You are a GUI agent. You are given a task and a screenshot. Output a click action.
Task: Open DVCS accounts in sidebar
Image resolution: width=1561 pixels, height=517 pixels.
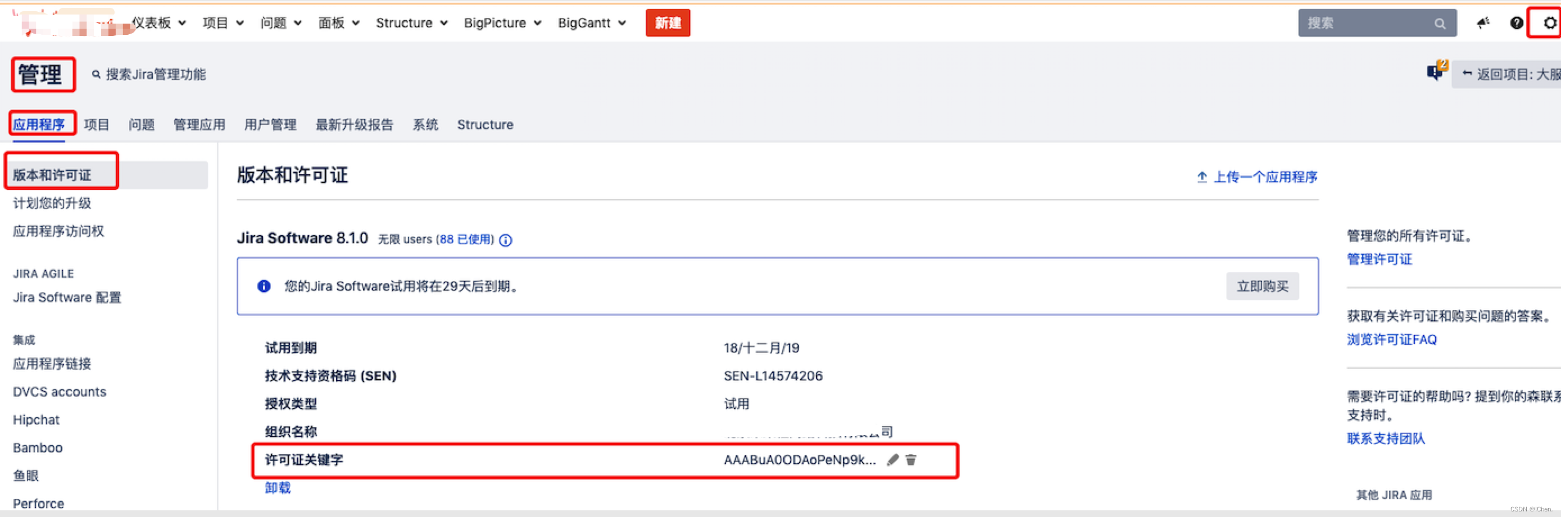pos(60,391)
